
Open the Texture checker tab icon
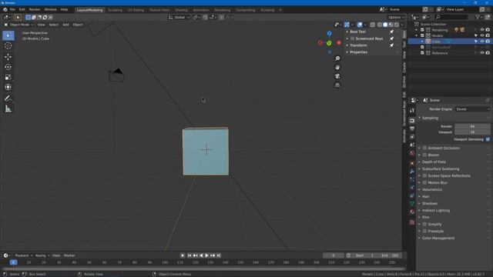pos(412,222)
